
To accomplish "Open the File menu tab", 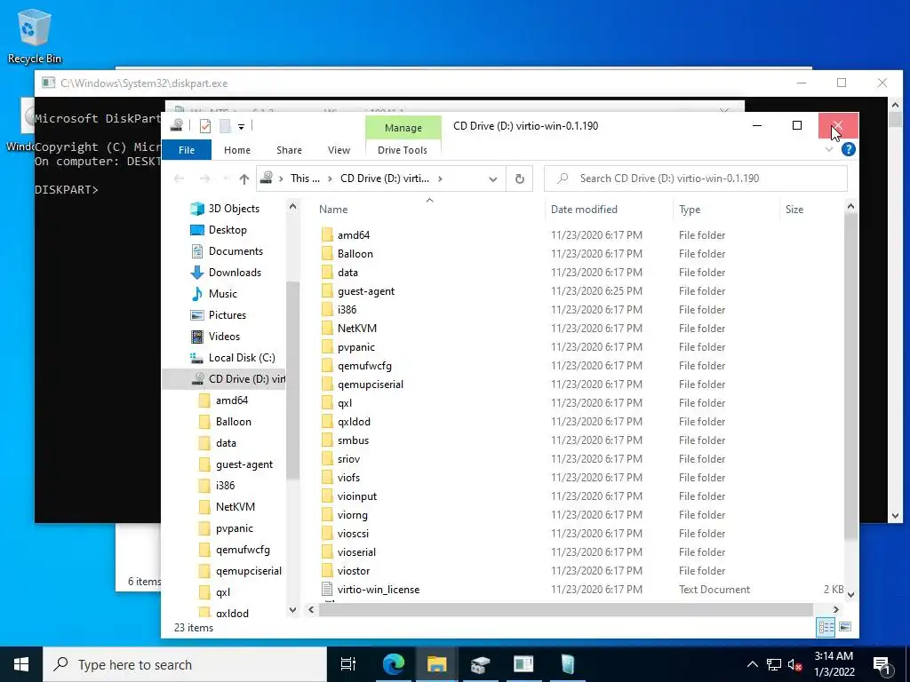I will (187, 149).
